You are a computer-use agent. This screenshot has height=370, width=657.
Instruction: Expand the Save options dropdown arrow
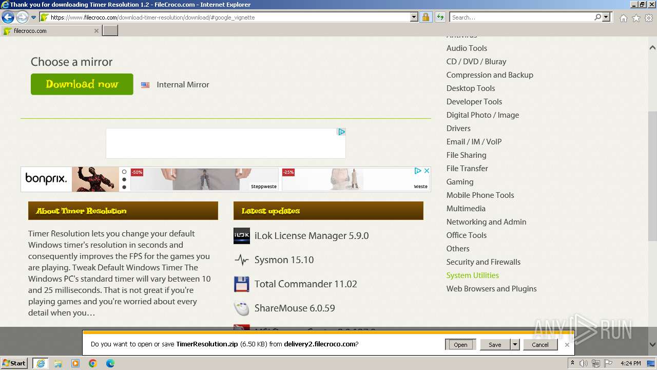(515, 345)
